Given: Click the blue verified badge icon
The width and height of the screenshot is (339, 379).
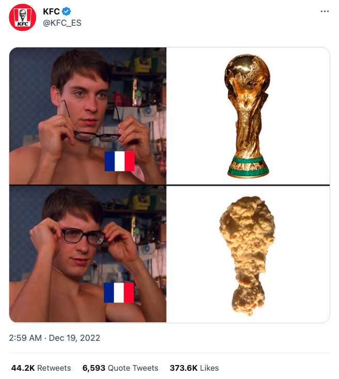Looking at the screenshot, I should [x=66, y=11].
